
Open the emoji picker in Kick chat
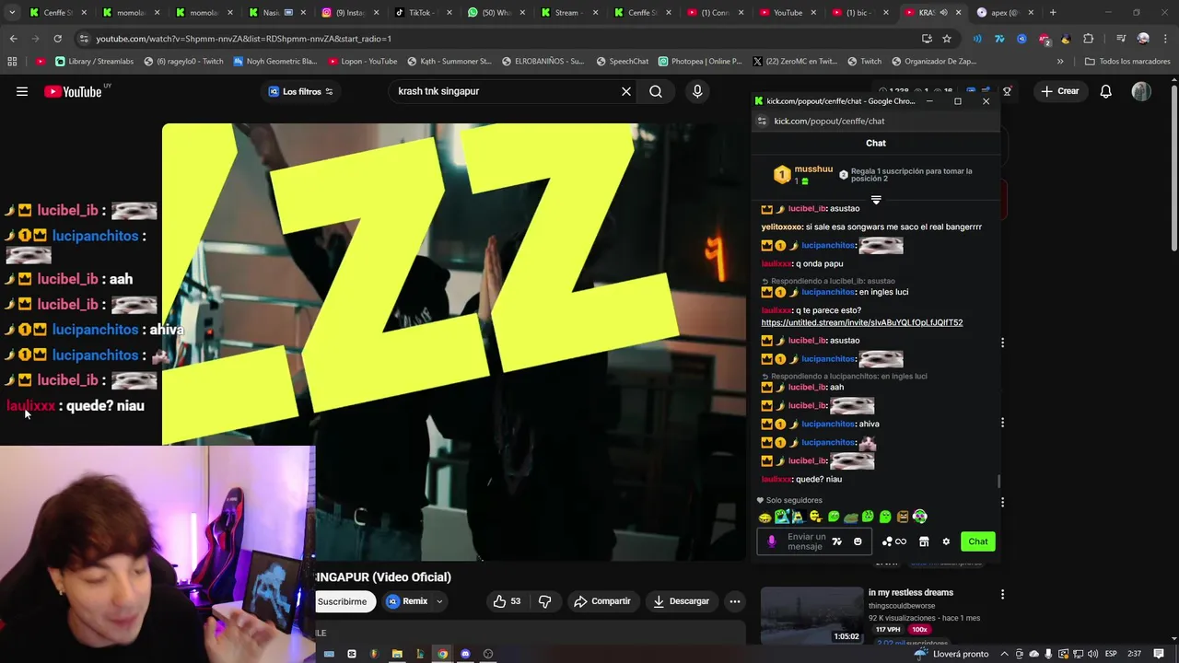(858, 541)
